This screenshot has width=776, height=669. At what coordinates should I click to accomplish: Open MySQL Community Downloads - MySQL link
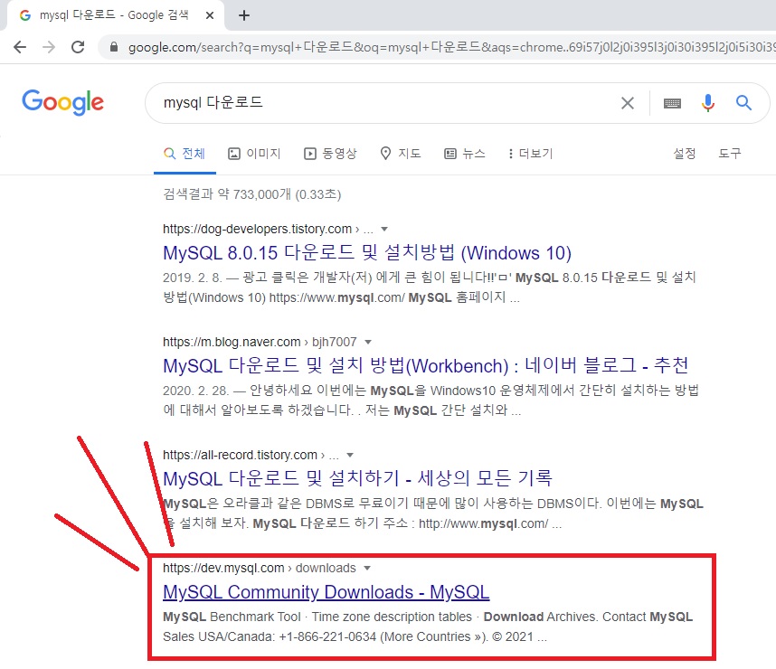coord(326,592)
